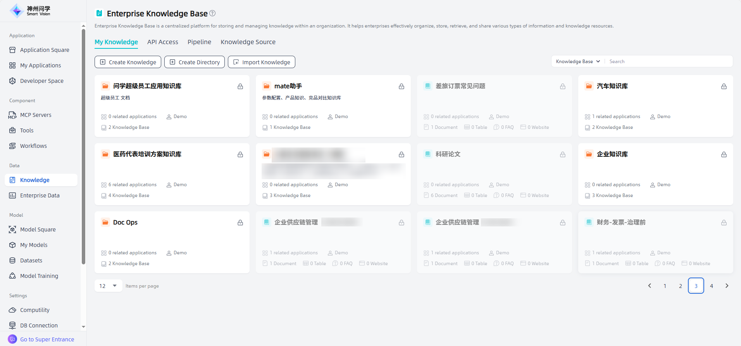Click the Developer Space sidebar icon
741x346 pixels.
tap(12, 81)
